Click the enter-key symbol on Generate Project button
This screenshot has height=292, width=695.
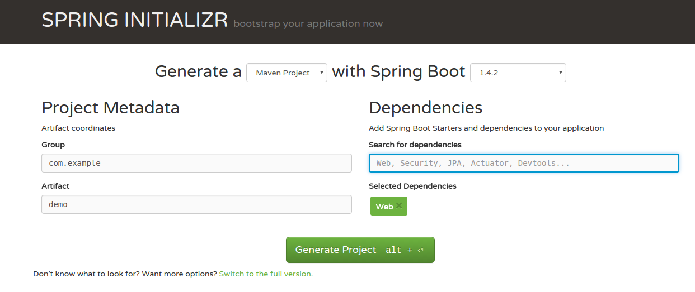pos(421,250)
